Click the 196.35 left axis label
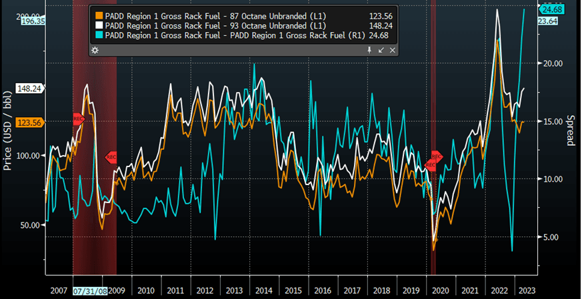This screenshot has height=299, width=582. 33,21
